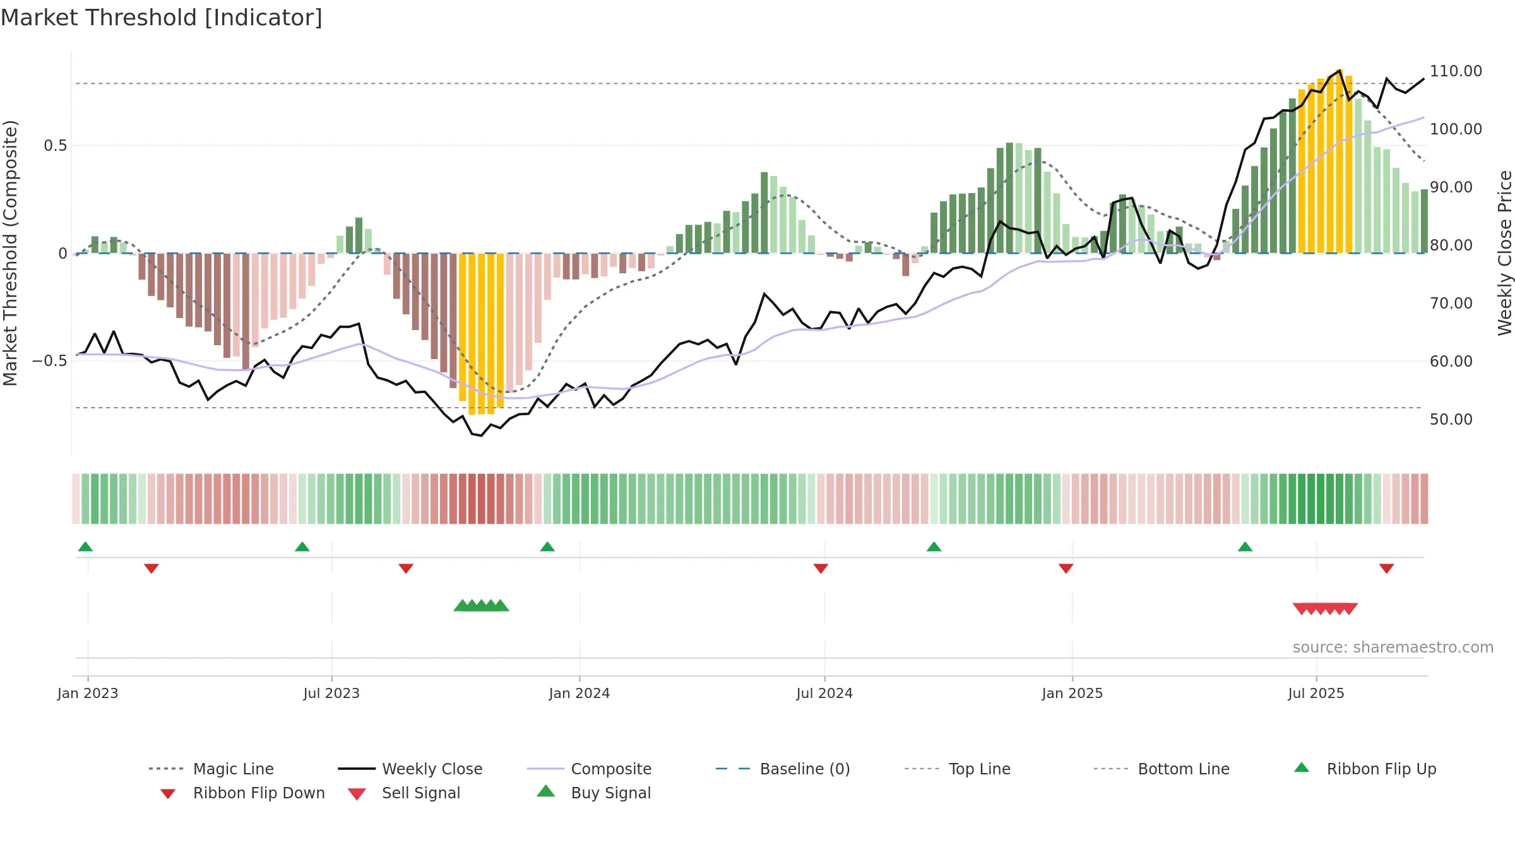Click the Jul 2023 axis label

click(x=331, y=693)
